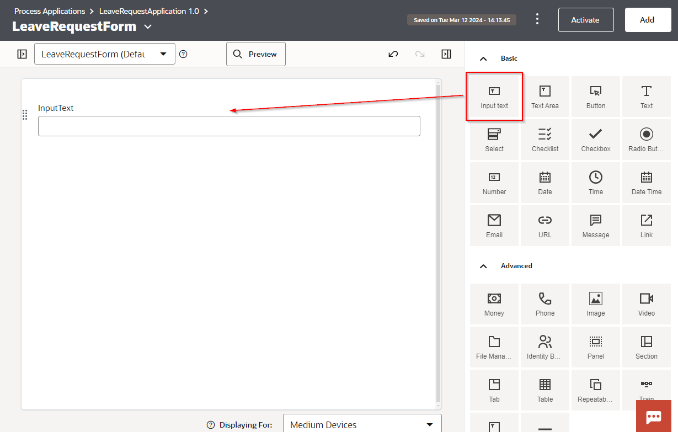This screenshot has width=678, height=432.
Task: Click the Activate button
Action: 585,20
